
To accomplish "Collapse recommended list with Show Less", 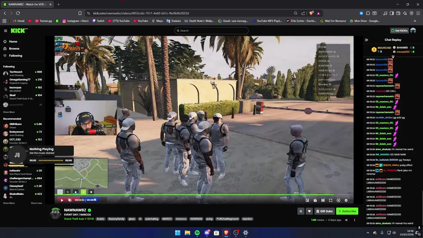I will point(36,203).
